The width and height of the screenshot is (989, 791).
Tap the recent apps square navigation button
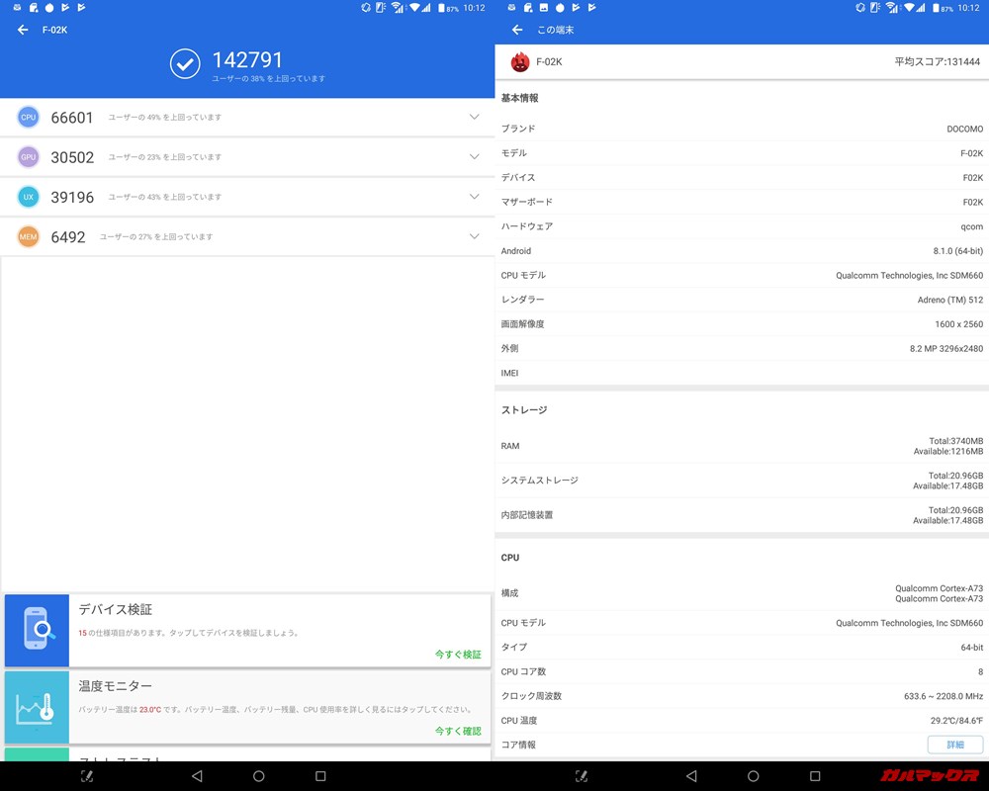(320, 777)
